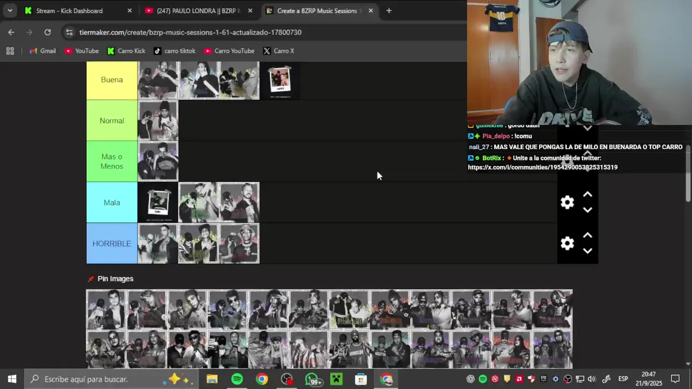Image resolution: width=692 pixels, height=389 pixels.
Task: Open a new browser tab
Action: (x=389, y=11)
